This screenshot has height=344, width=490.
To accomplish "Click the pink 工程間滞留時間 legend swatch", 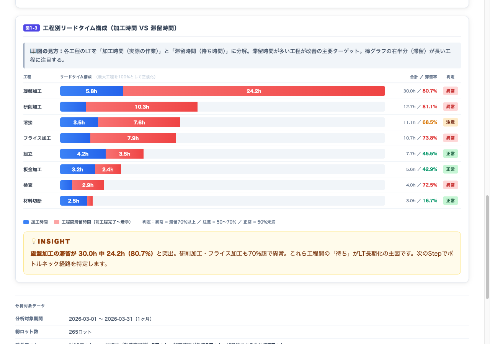I will click(x=57, y=222).
